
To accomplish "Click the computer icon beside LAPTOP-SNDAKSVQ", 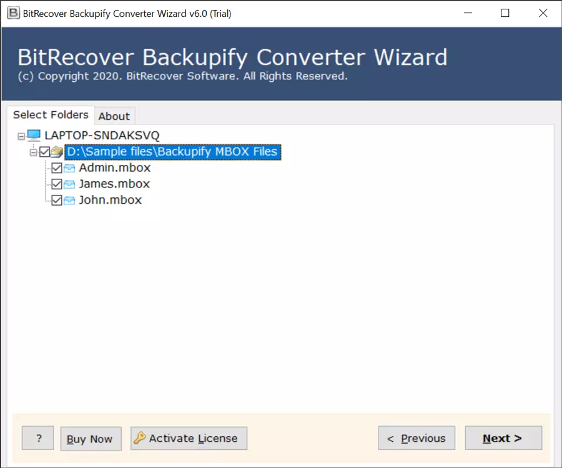I will pyautogui.click(x=34, y=135).
